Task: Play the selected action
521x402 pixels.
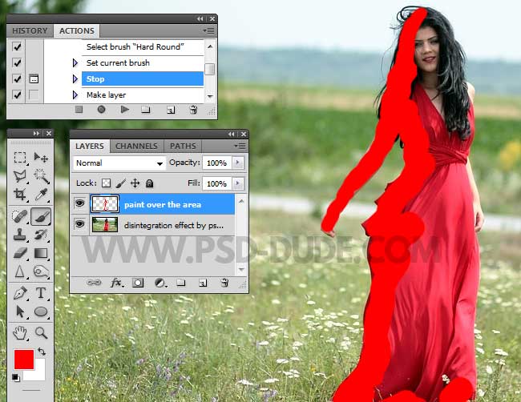Action: 125,109
